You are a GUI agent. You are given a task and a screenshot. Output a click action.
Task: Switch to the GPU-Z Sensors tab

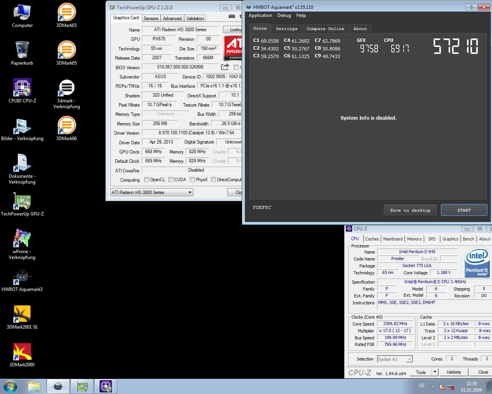(151, 18)
